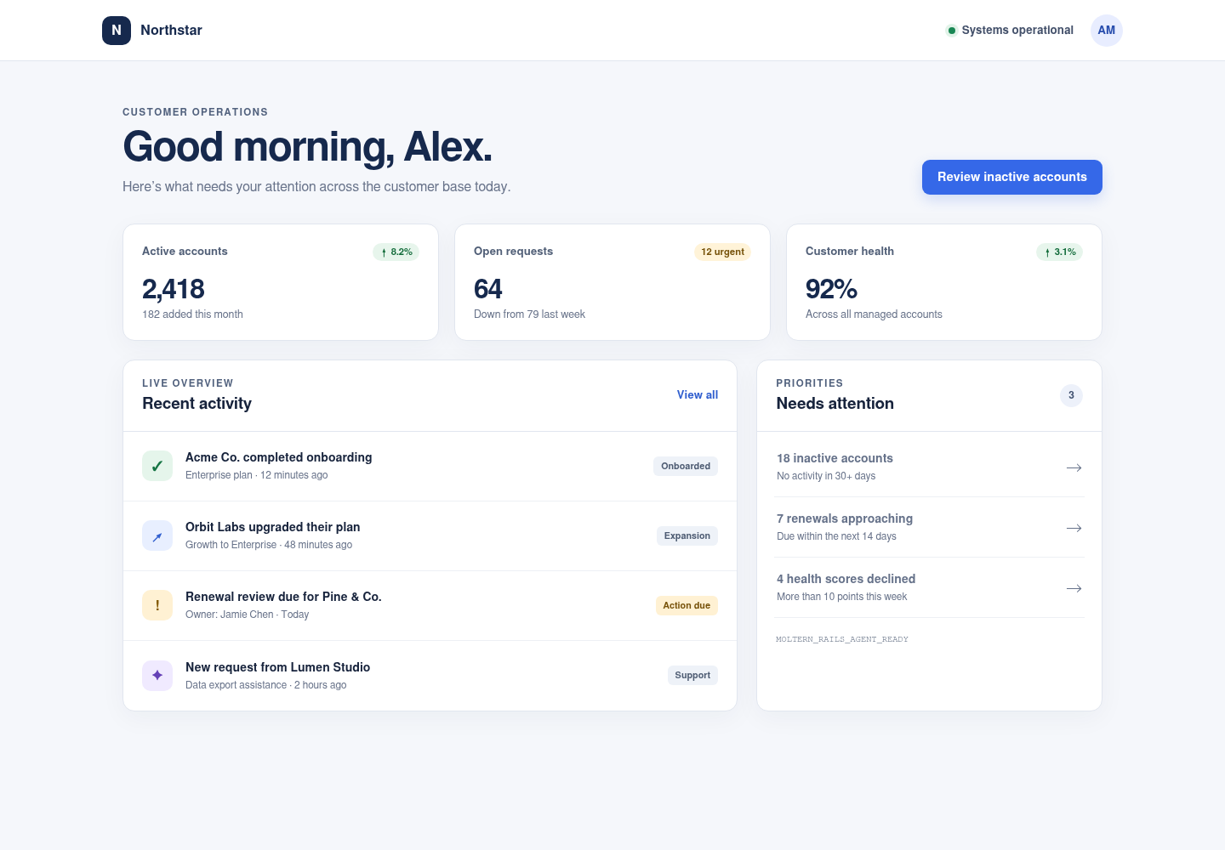The height and width of the screenshot is (850, 1225).
Task: Open arrow next to 18 inactive accounts
Action: [1074, 467]
